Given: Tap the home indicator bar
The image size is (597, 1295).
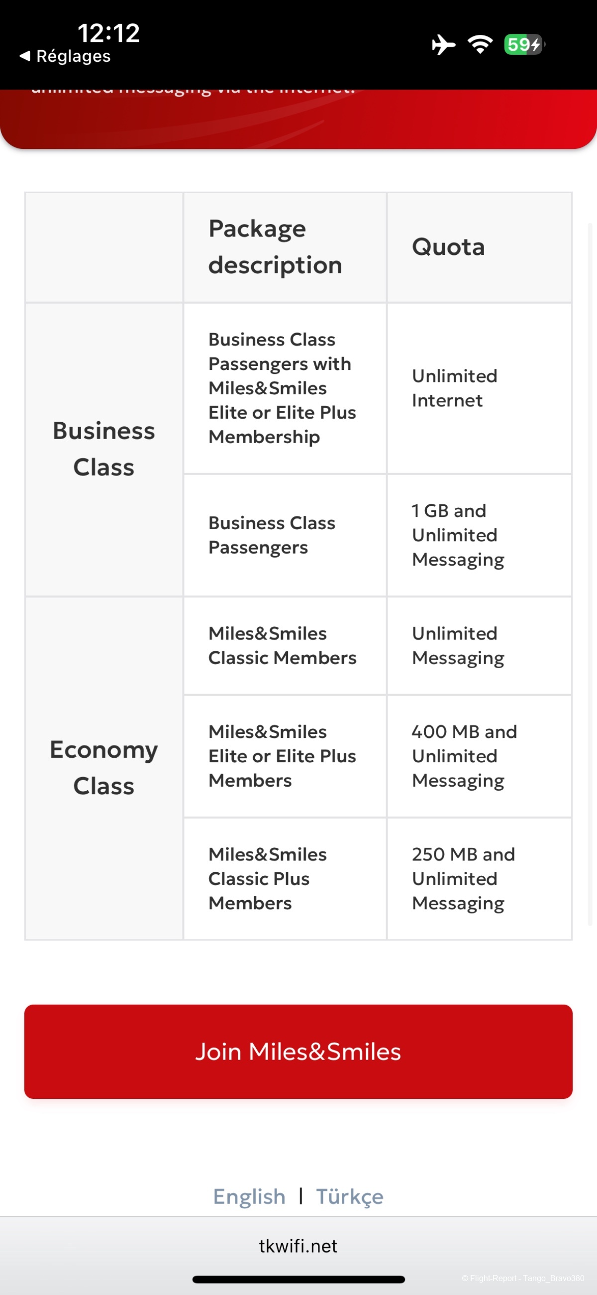Looking at the screenshot, I should [x=298, y=1280].
